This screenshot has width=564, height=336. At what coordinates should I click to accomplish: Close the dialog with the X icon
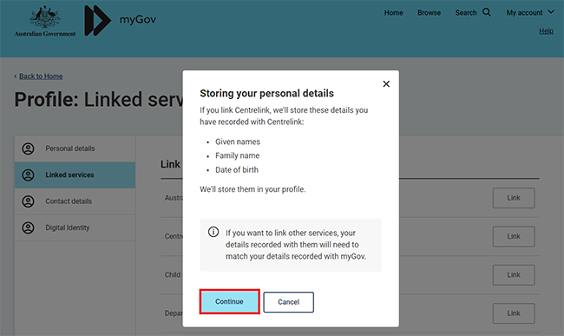tap(386, 84)
